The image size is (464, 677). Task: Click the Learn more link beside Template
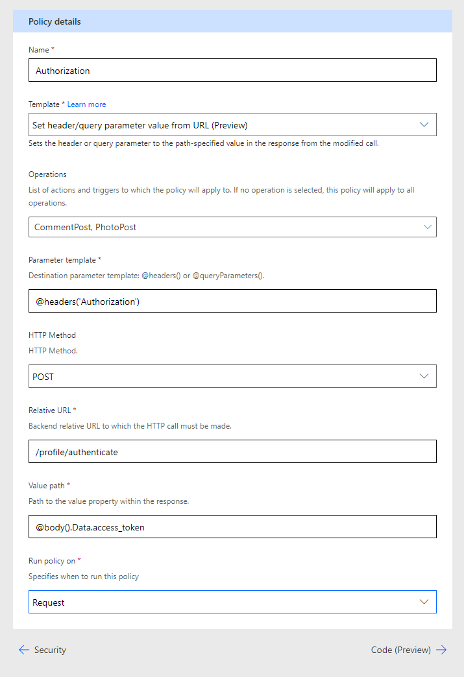coord(86,104)
